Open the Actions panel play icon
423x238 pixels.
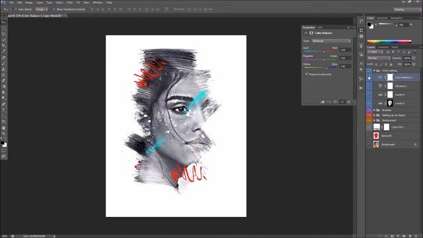click(x=361, y=88)
